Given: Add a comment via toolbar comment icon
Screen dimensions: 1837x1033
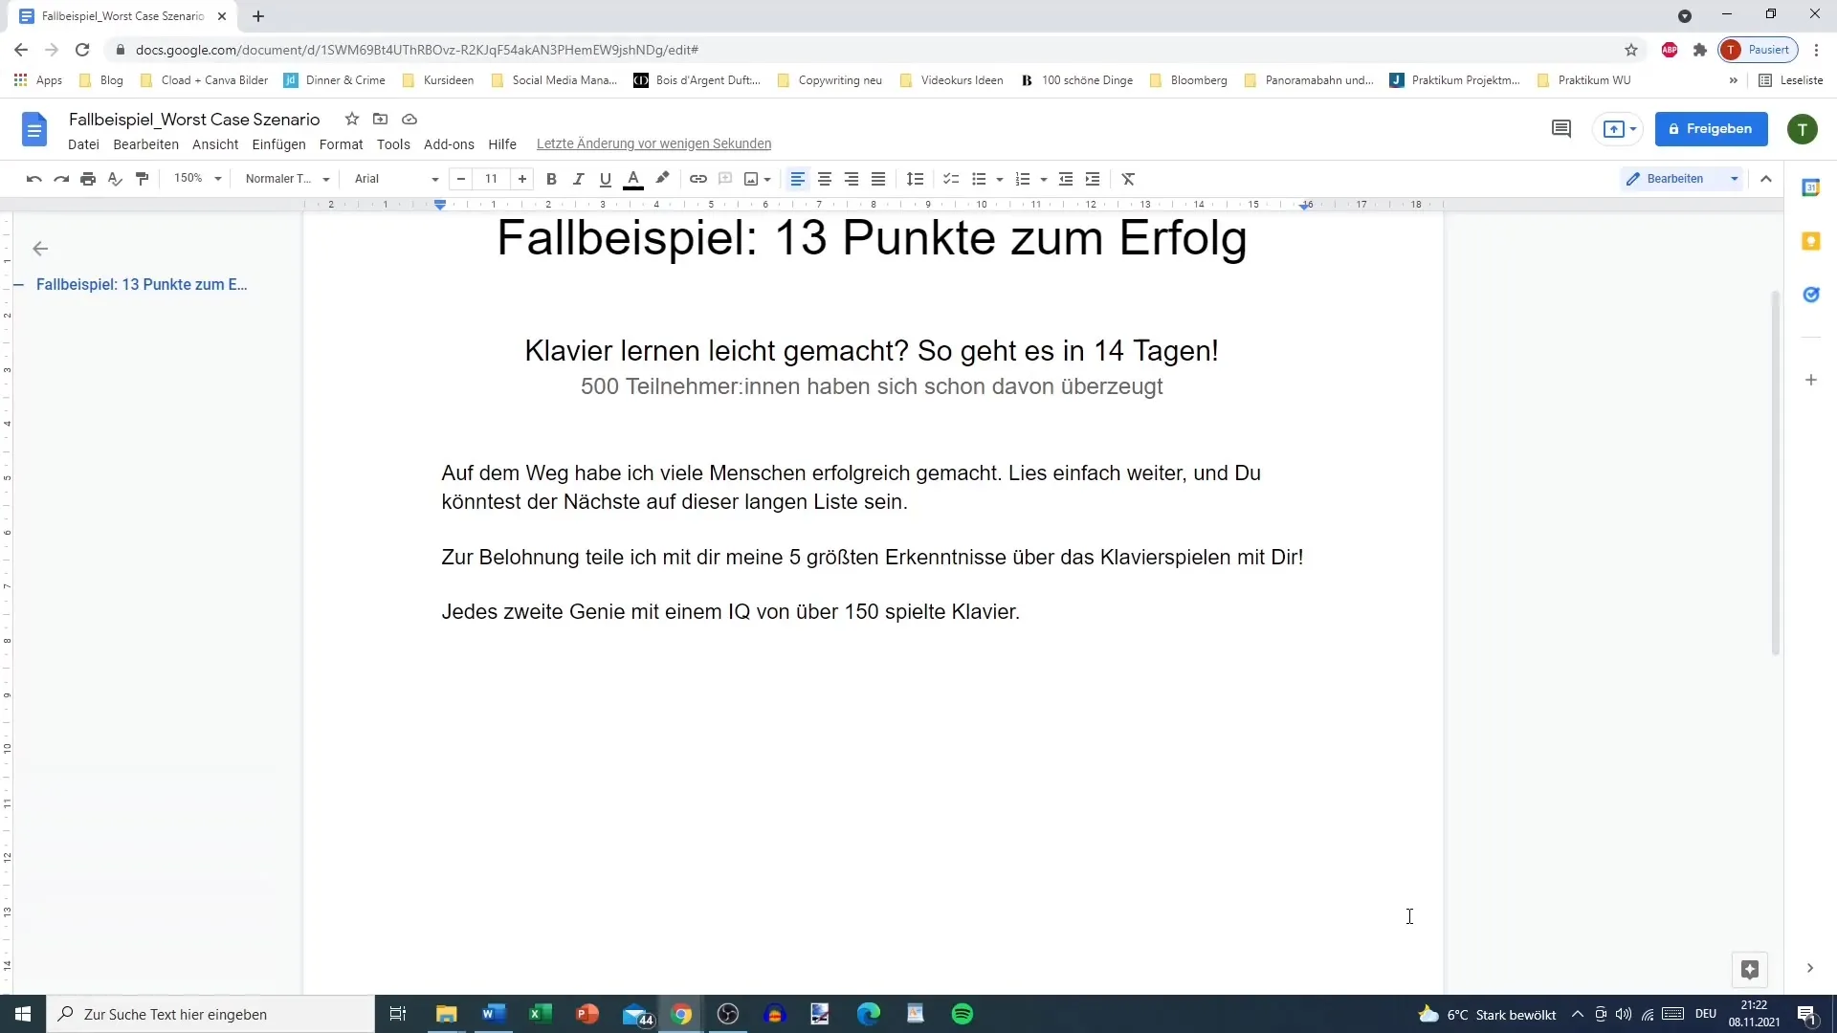Looking at the screenshot, I should (x=725, y=179).
